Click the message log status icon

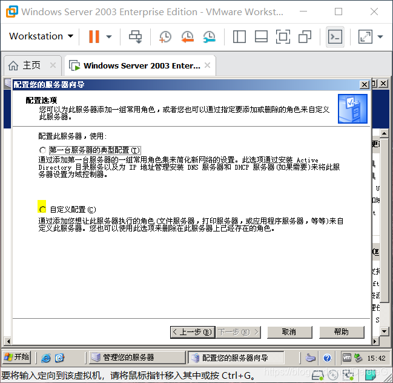[x=371, y=375]
